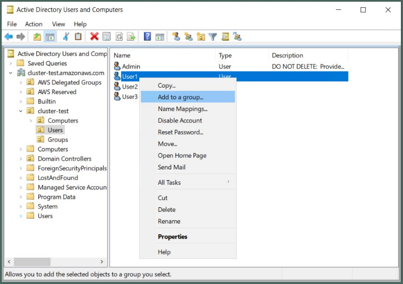Viewport: 403px width, 284px height.
Task: Open the View menu
Action: click(x=58, y=24)
